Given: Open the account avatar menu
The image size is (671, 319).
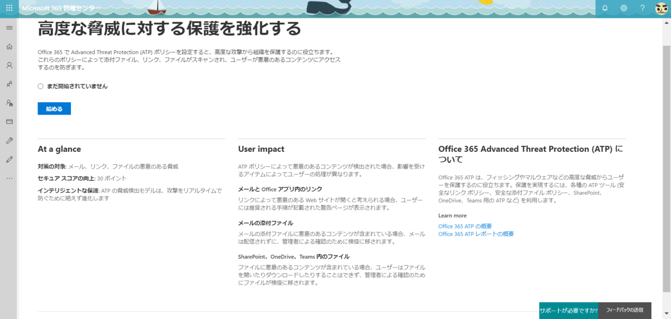Looking at the screenshot, I should click(661, 8).
